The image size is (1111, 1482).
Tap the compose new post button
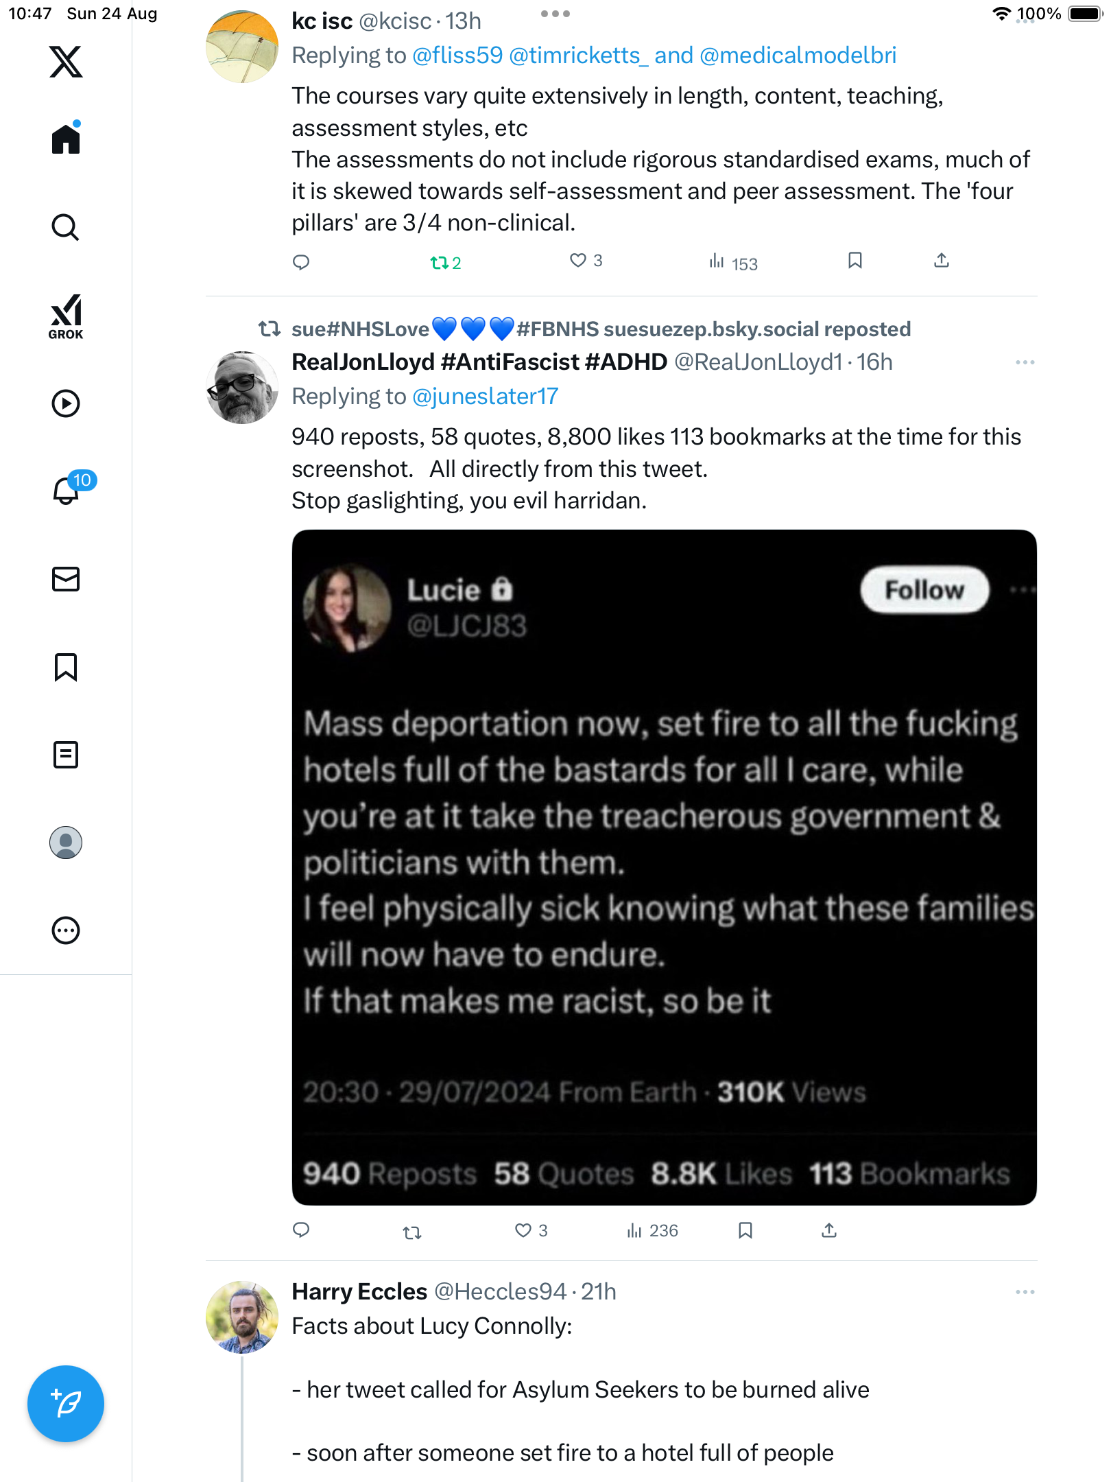66,1403
